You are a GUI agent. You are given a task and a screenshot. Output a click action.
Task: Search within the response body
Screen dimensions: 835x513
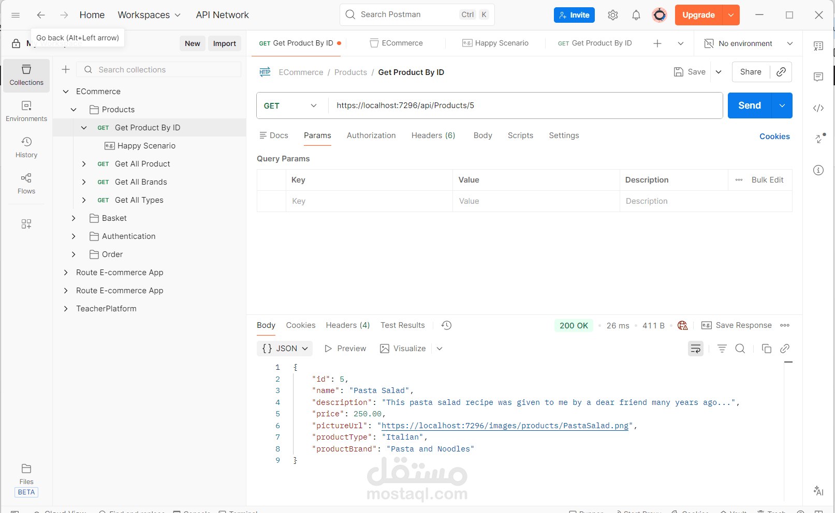[x=740, y=349]
